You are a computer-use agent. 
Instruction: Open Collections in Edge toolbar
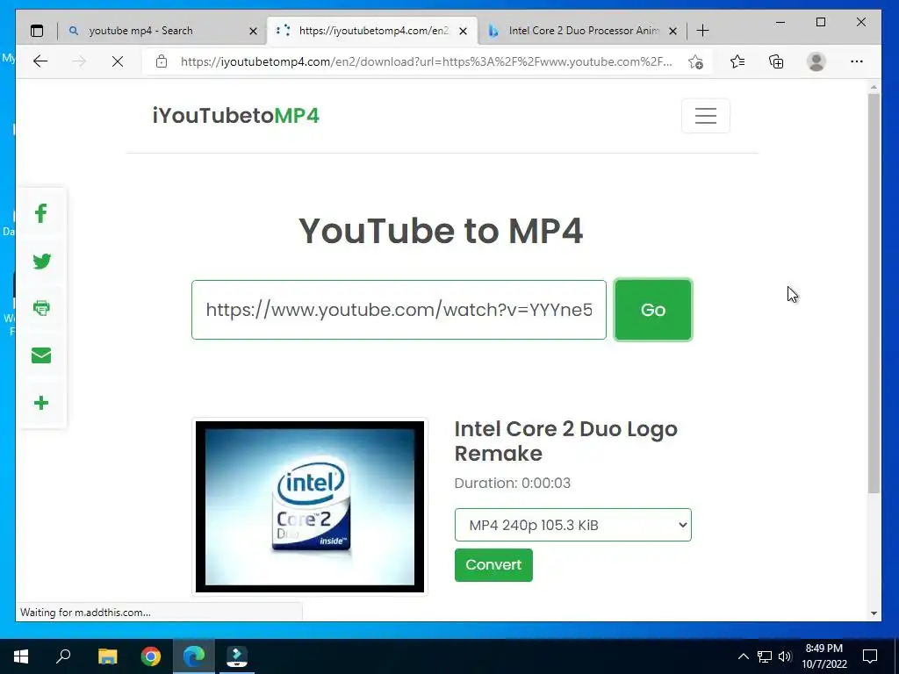click(x=776, y=61)
